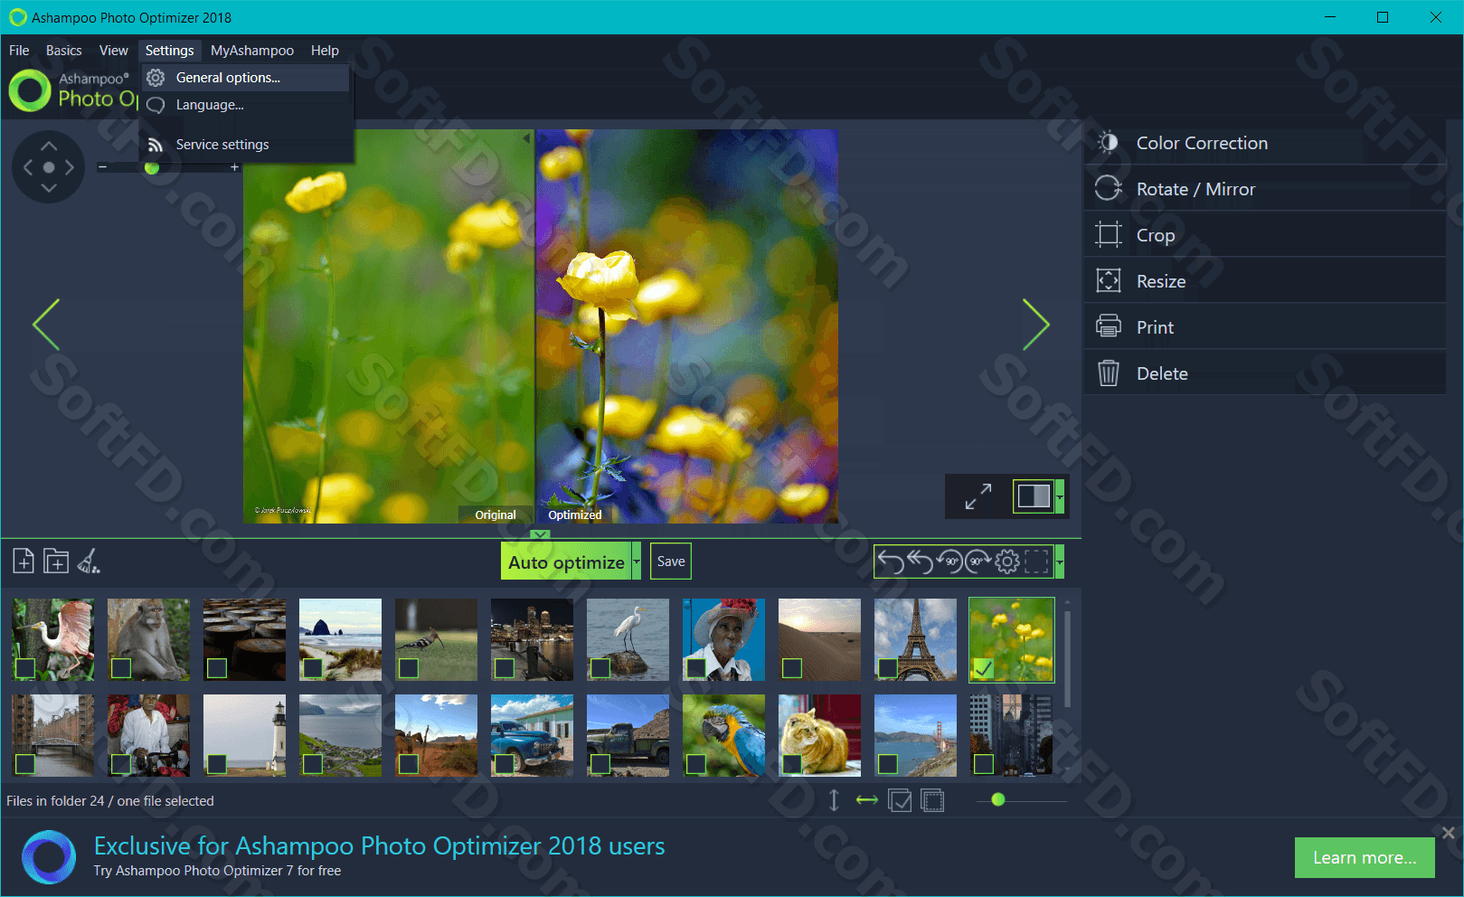Expand the edit toolbar dropdown arrow
This screenshot has width=1464, height=897.
tap(1060, 562)
